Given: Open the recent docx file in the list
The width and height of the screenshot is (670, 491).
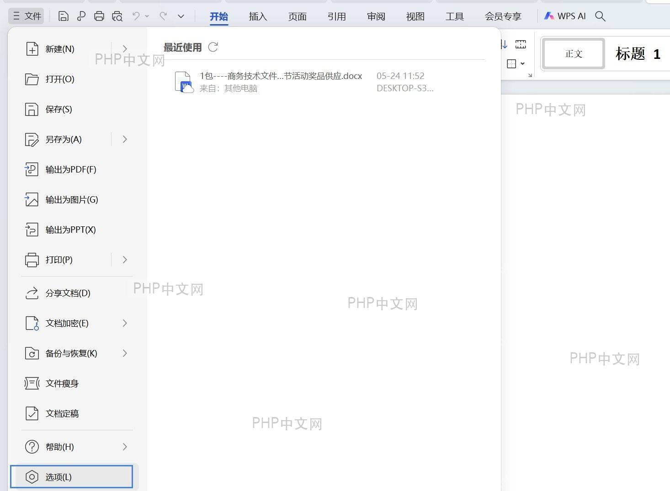Looking at the screenshot, I should pos(304,82).
